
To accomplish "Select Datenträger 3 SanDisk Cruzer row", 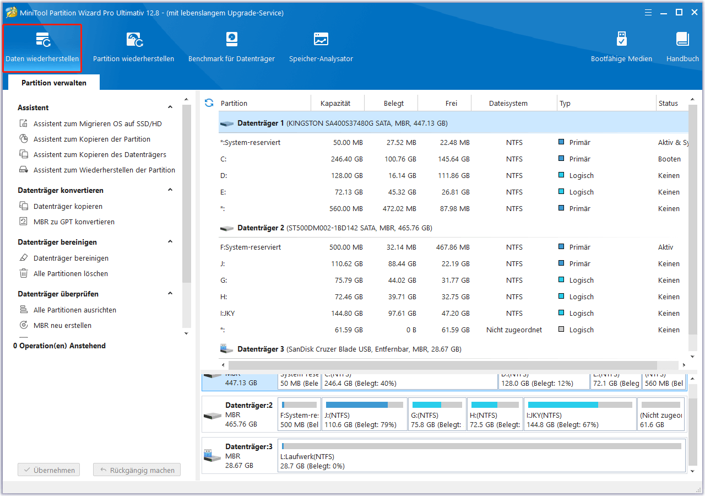I will tap(453, 349).
